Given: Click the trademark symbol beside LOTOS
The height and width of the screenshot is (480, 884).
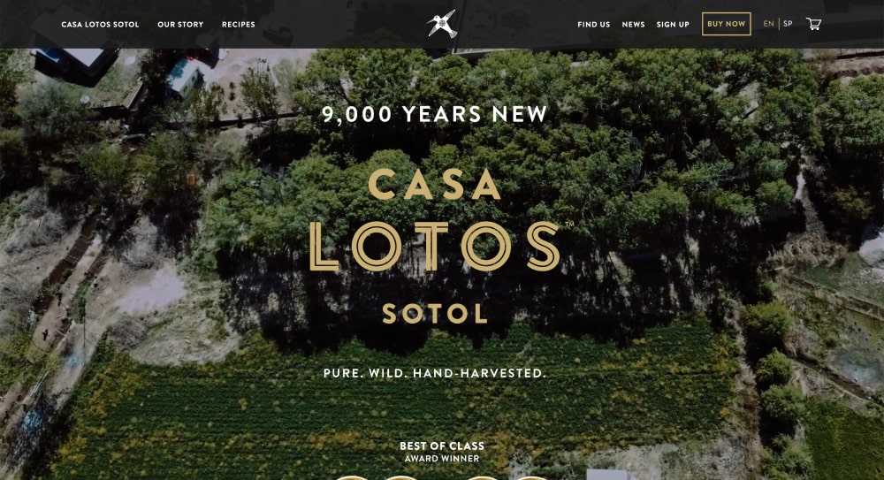Looking at the screenshot, I should [x=569, y=225].
